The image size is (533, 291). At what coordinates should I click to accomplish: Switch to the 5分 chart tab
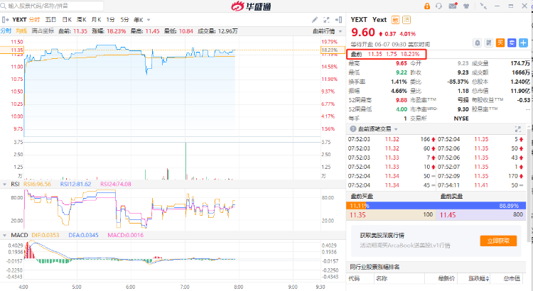pos(125,20)
